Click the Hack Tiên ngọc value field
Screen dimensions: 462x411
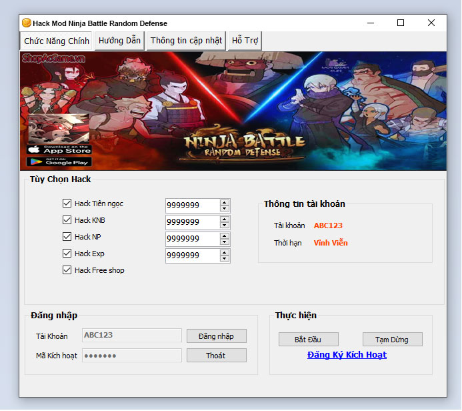193,205
